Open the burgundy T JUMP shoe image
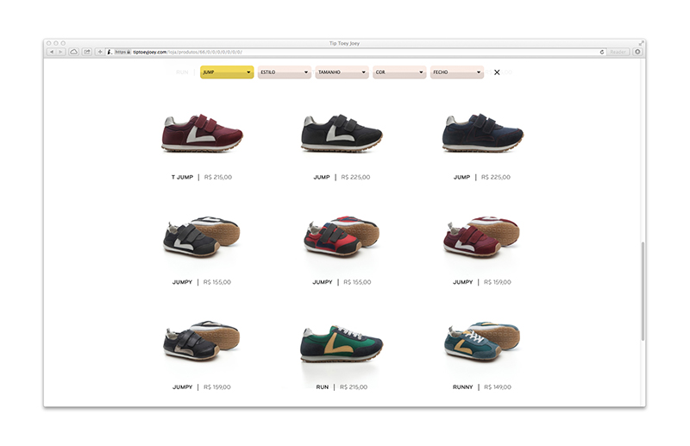 (x=202, y=134)
